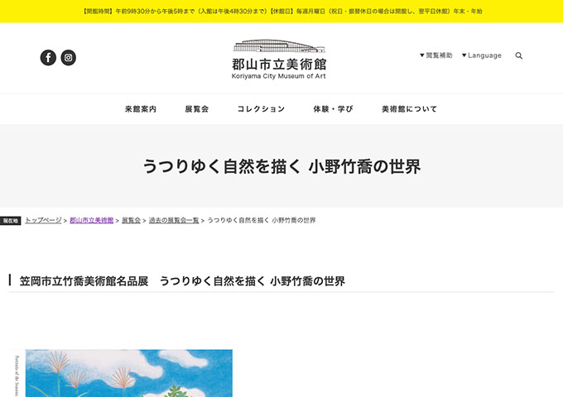Expand the Language dropdown
This screenshot has height=397, width=563.
(482, 55)
